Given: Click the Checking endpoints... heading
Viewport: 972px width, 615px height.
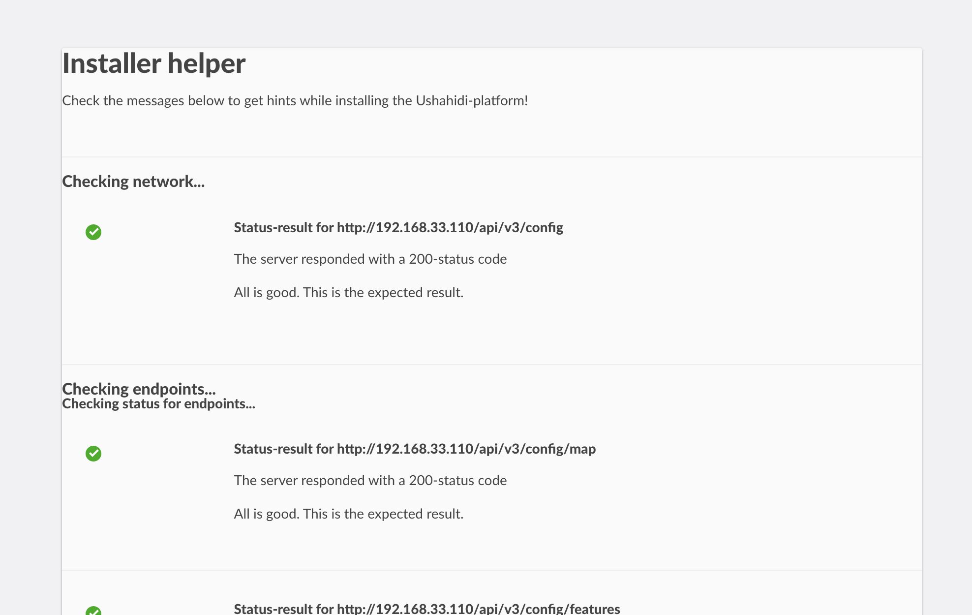Looking at the screenshot, I should click(139, 388).
